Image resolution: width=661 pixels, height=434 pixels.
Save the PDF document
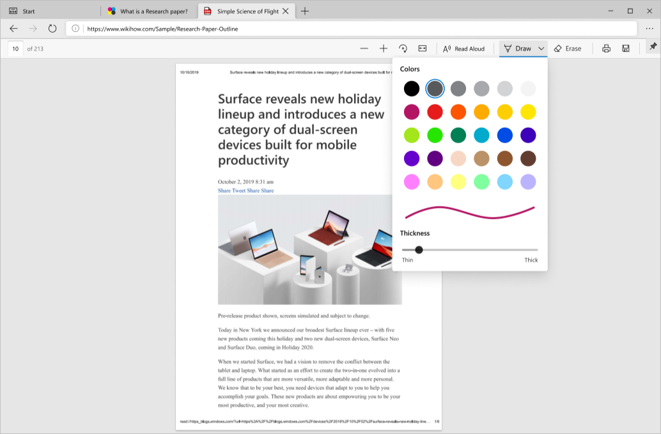point(625,48)
